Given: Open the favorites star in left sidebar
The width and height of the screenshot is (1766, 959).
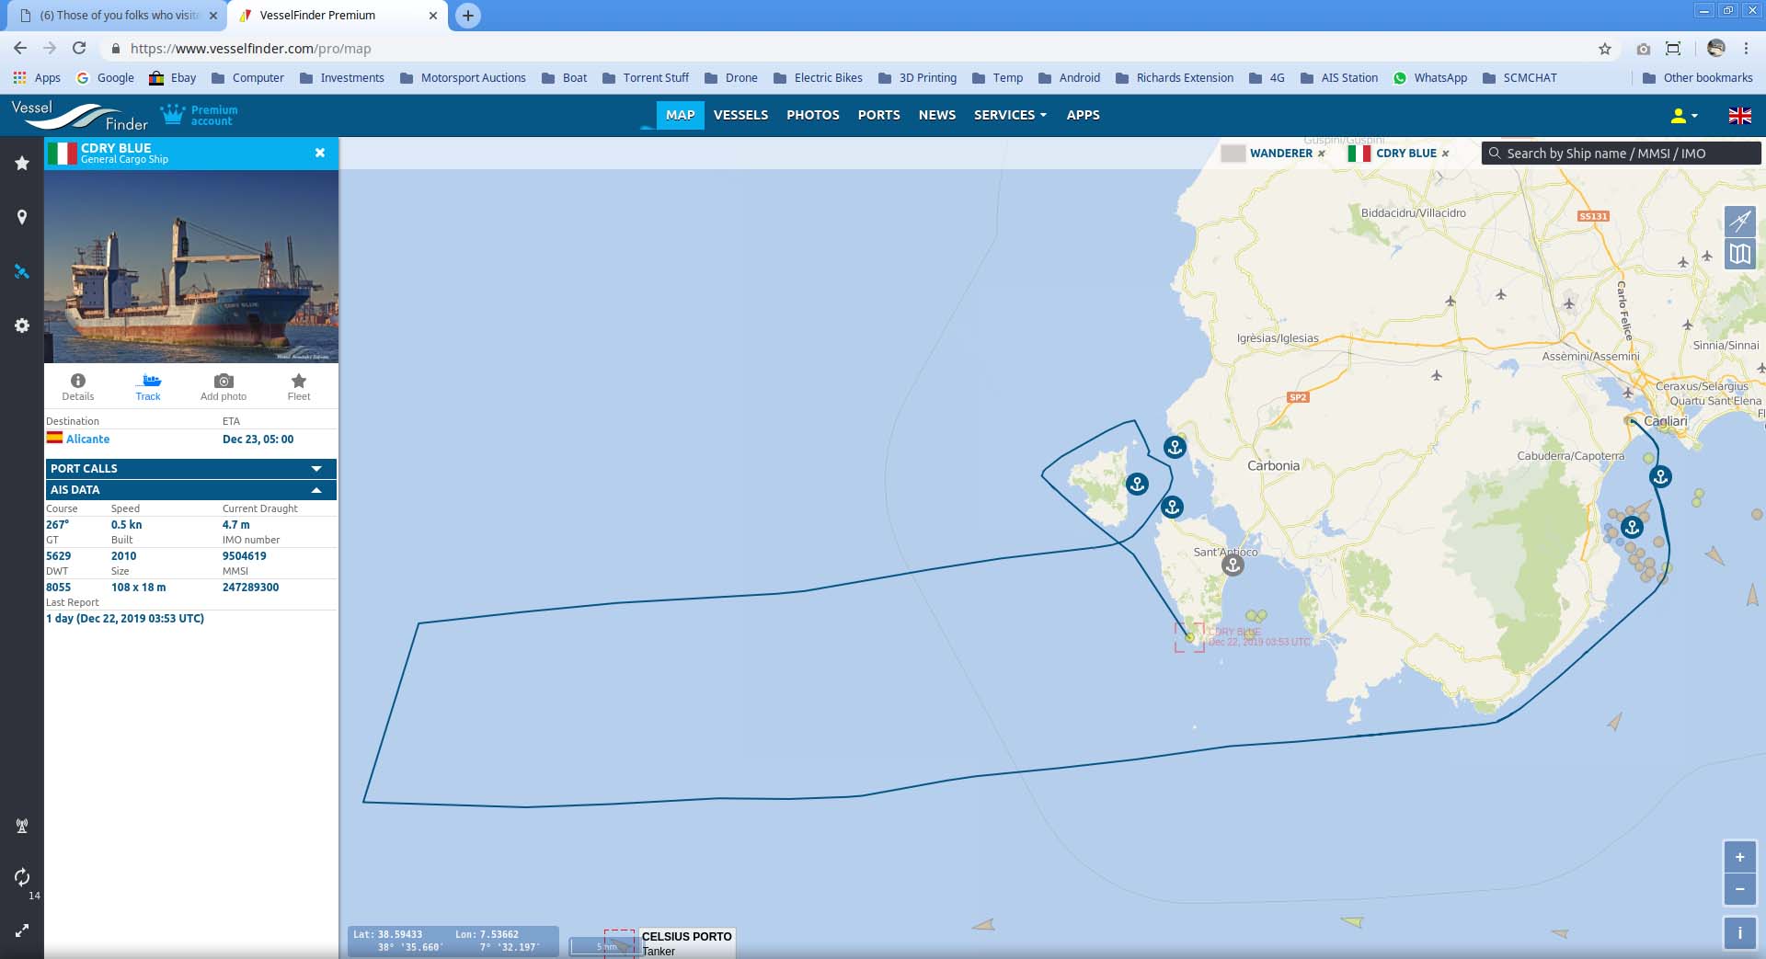Looking at the screenshot, I should pos(22,164).
